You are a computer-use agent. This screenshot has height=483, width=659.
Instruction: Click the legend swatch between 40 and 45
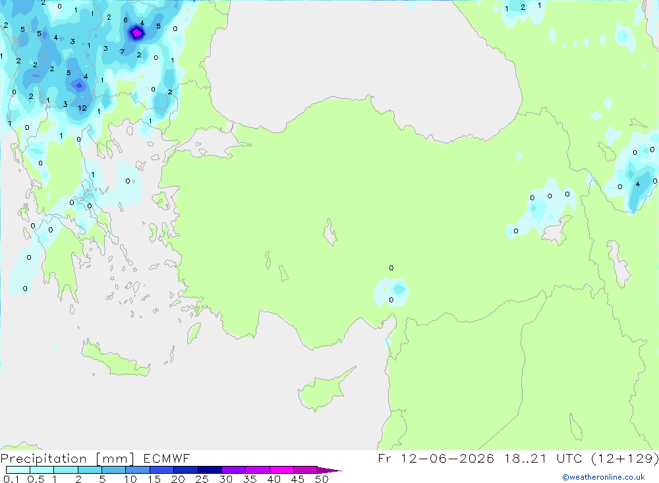[281, 470]
